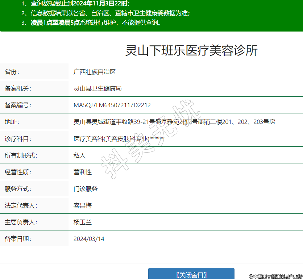
Task: Click the main person in charge 杨玉兰
Action: [83, 222]
